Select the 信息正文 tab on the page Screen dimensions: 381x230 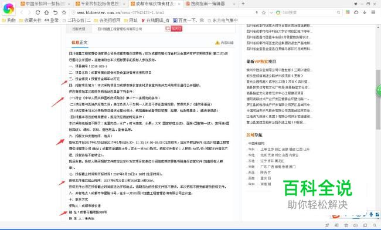pyautogui.click(x=80, y=42)
